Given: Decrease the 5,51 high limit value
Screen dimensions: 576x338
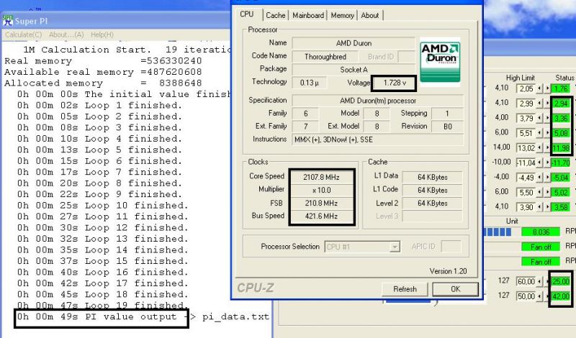Looking at the screenshot, I should pyautogui.click(x=539, y=133).
